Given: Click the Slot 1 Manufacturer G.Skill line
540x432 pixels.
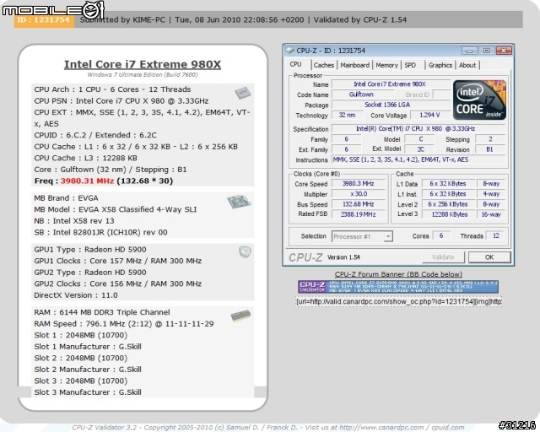Looking at the screenshot, I should (88, 347).
